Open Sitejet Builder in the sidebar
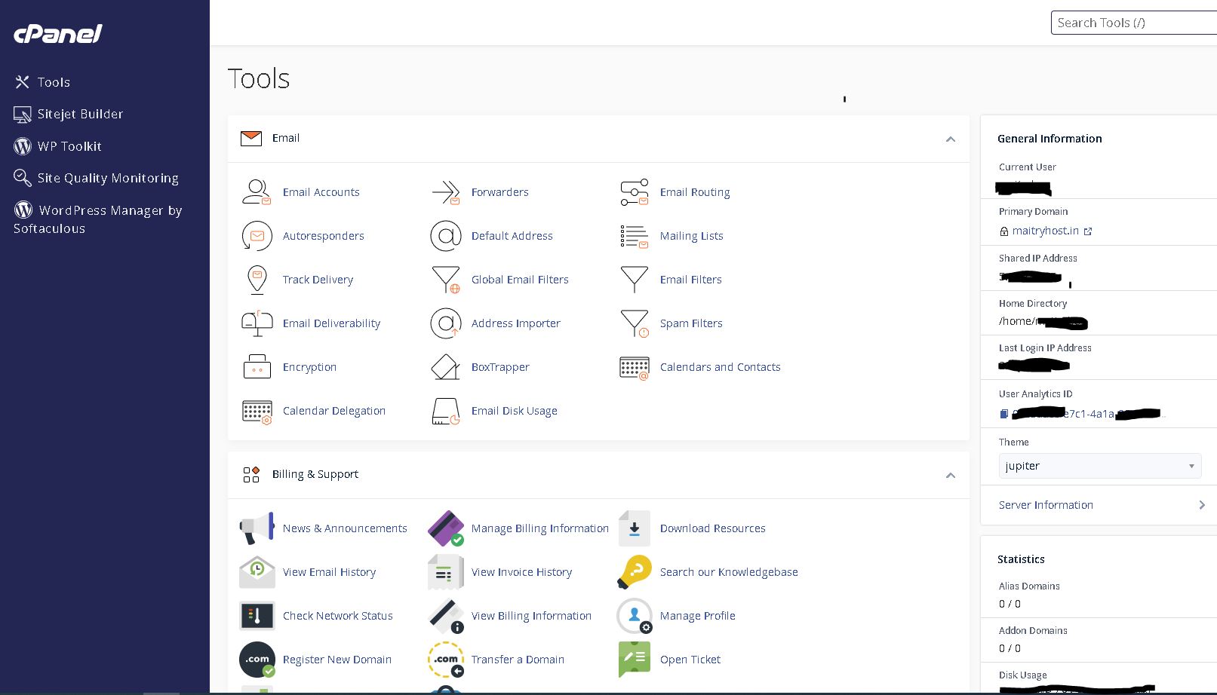 80,114
